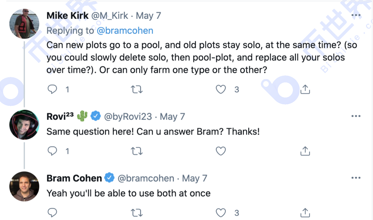This screenshot has height=220, width=373.
Task: Share Bram Cohen's tweet
Action: (305, 213)
